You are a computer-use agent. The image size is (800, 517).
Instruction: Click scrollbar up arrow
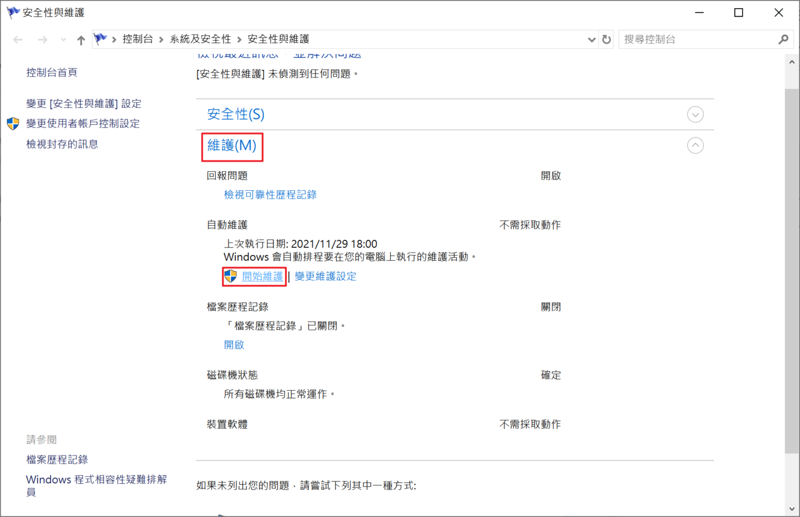tap(792, 62)
